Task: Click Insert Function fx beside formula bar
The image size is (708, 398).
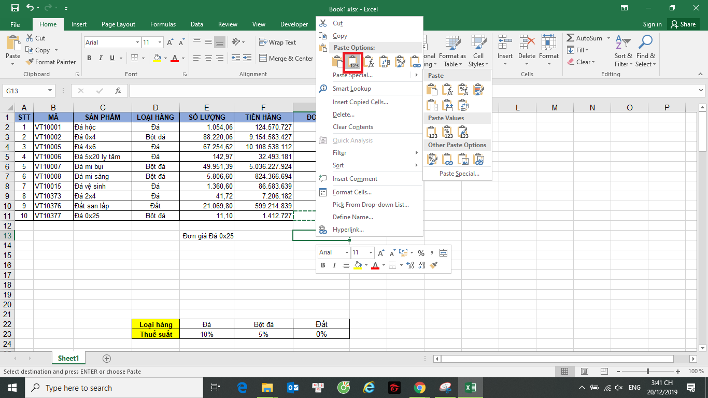Action: point(118,91)
